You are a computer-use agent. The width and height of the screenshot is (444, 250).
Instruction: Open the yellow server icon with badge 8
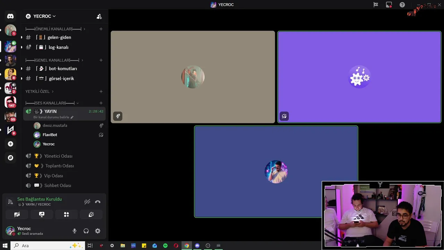point(10,74)
